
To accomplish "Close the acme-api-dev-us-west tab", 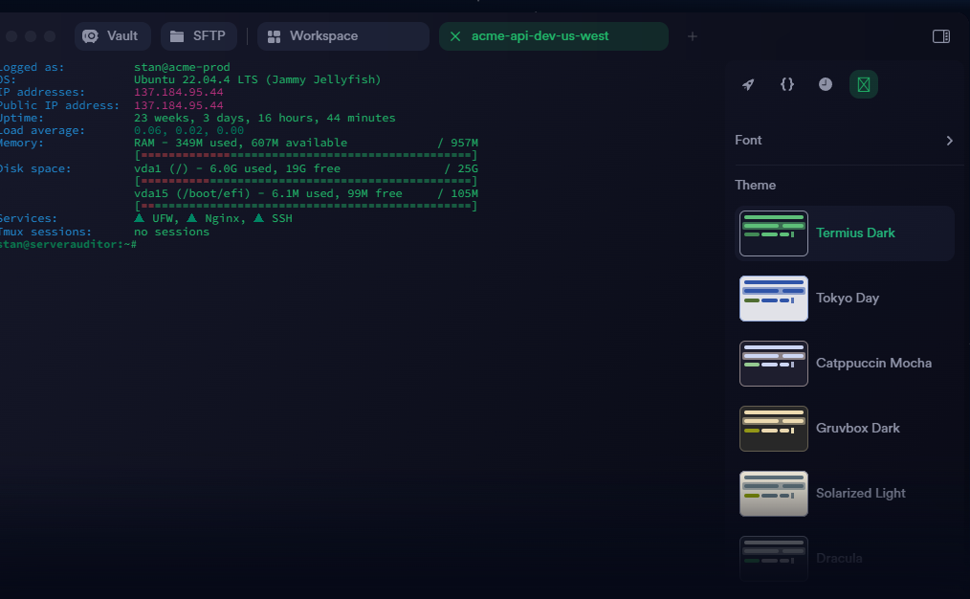I will coord(455,36).
